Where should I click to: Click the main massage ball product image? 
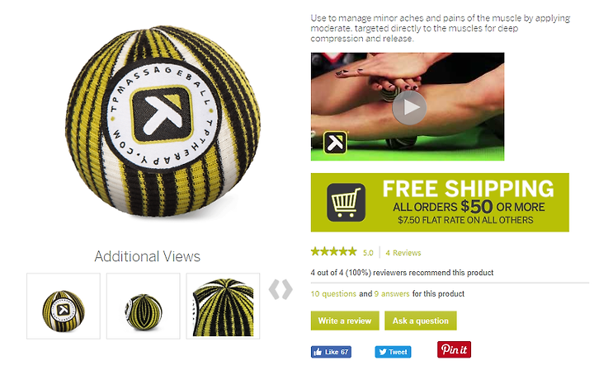pyautogui.click(x=163, y=121)
